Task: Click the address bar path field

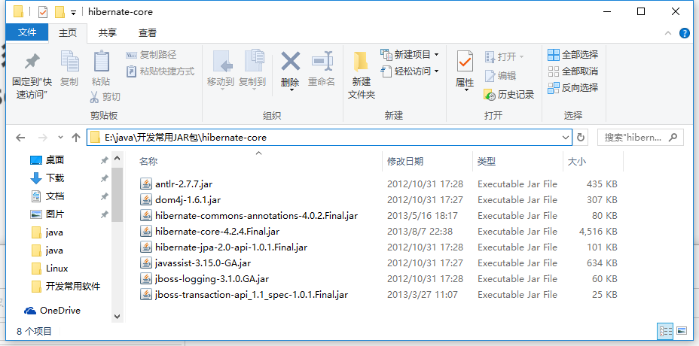Action: coord(329,138)
